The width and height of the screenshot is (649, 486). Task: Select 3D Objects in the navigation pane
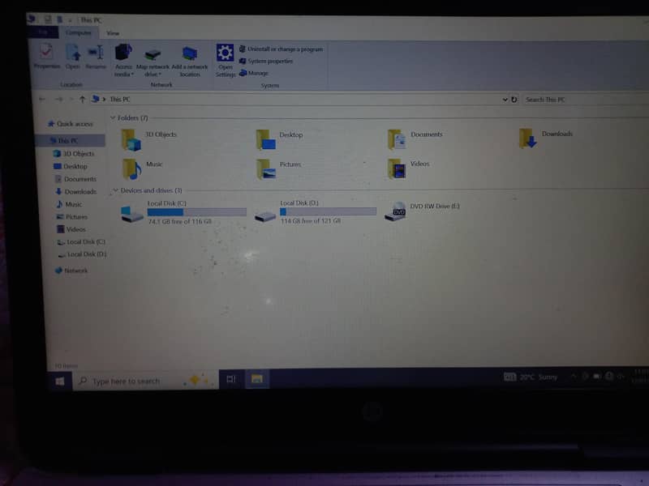pos(74,154)
